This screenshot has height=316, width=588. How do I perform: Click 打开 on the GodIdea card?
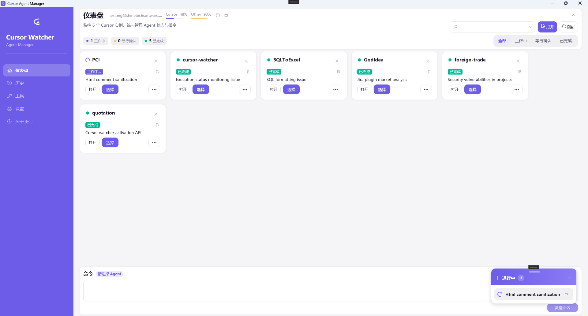(364, 89)
